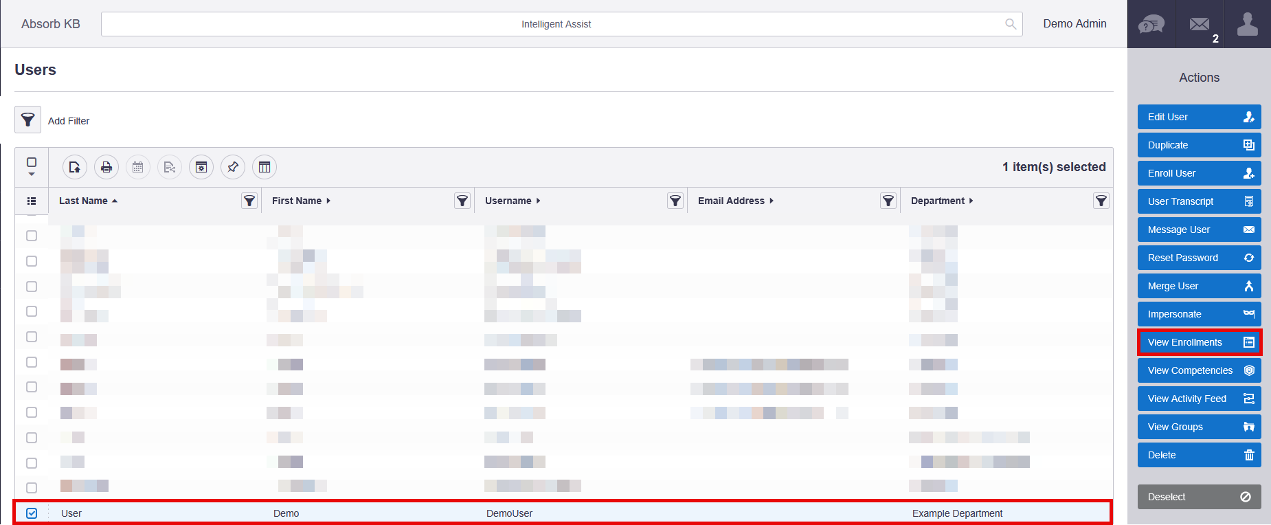Click the Add Filter funnel icon
The image size is (1271, 525).
click(x=28, y=120)
